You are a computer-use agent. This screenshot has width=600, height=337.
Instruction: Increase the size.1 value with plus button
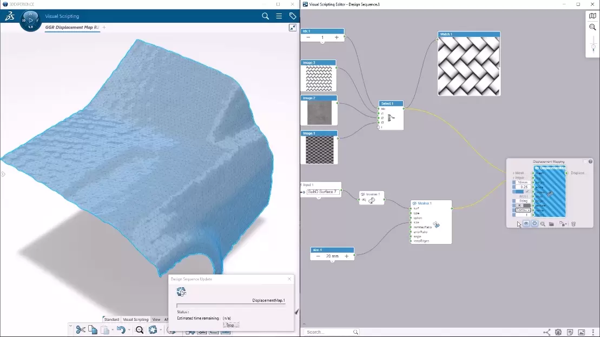pyautogui.click(x=346, y=256)
